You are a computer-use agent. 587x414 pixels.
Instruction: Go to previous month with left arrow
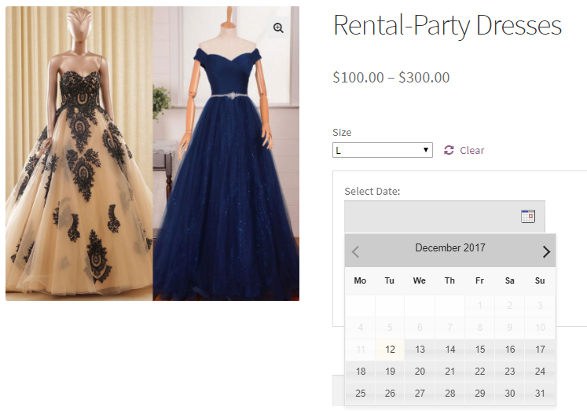pyautogui.click(x=355, y=251)
